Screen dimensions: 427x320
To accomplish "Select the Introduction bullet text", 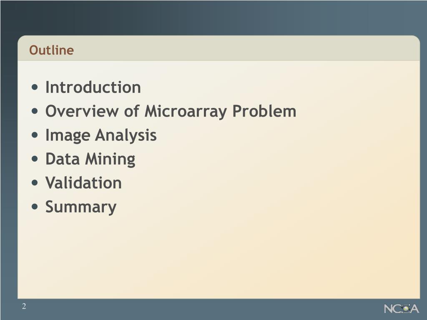I will [x=93, y=87].
